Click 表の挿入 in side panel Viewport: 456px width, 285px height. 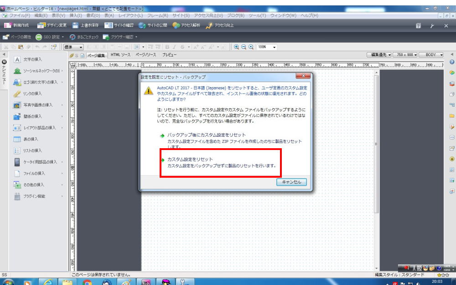pyautogui.click(x=31, y=139)
